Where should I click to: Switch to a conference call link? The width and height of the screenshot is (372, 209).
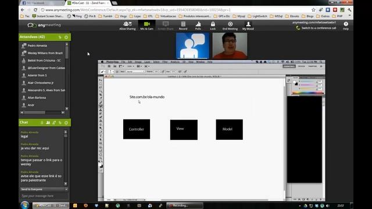pos(319,28)
